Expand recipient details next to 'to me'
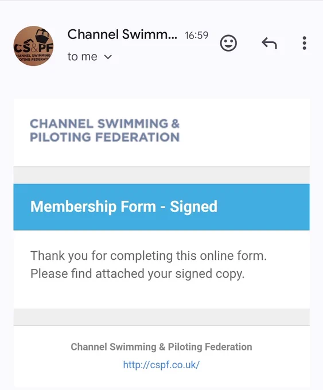 click(x=108, y=57)
